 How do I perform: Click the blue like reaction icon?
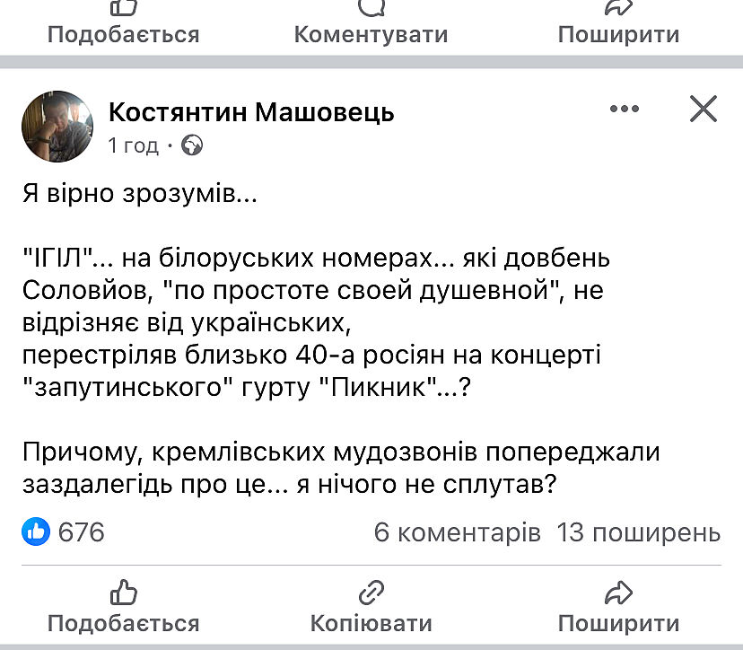(x=36, y=532)
